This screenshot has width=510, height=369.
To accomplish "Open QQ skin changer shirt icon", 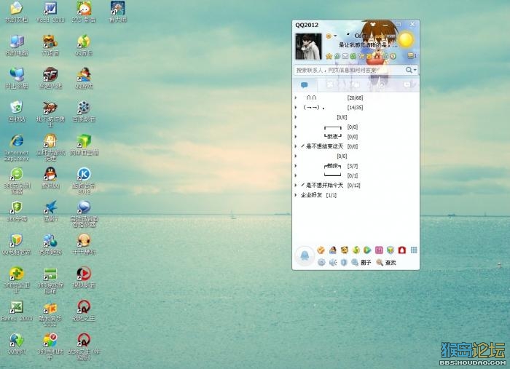I will click(373, 25).
